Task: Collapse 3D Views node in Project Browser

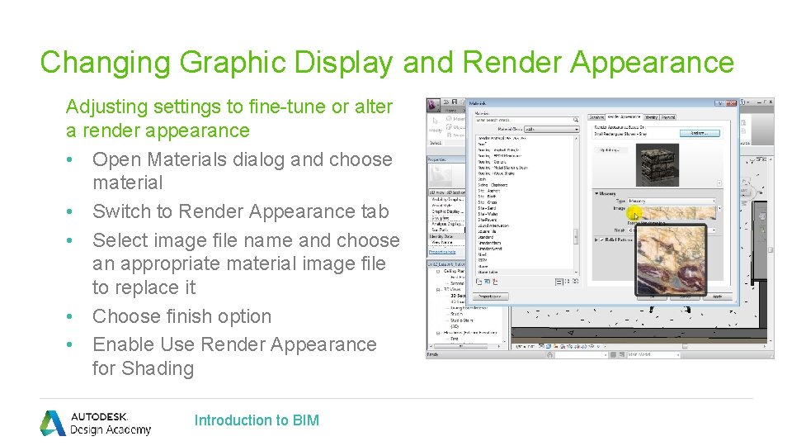Action: 438,290
